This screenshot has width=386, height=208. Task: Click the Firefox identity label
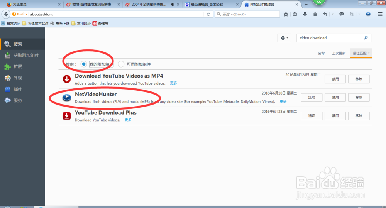20,14
